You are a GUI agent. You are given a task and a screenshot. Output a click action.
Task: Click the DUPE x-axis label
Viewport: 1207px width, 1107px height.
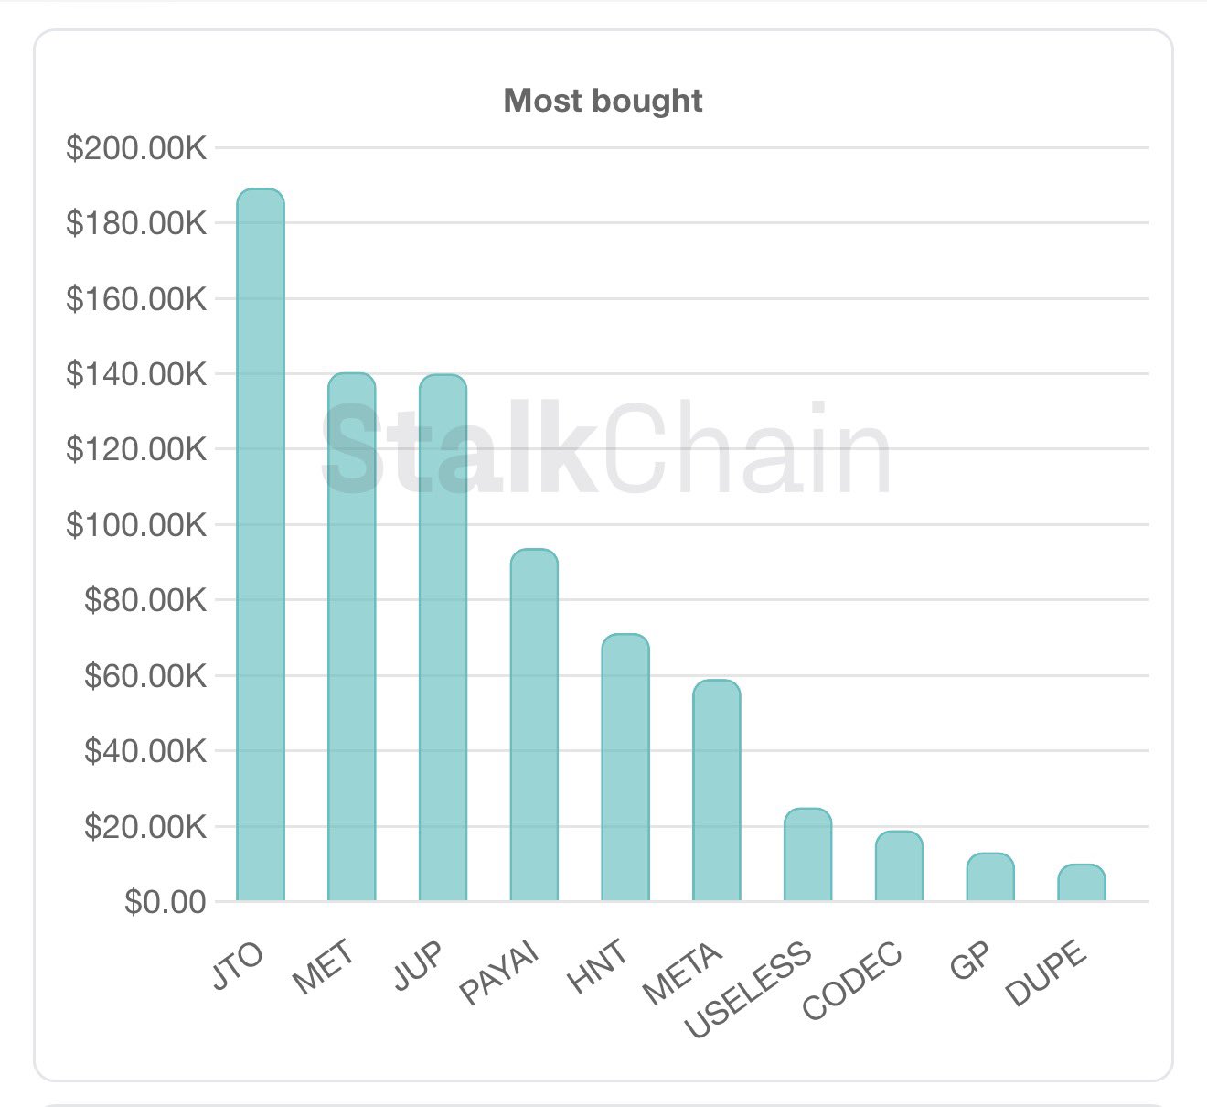pyautogui.click(x=1047, y=973)
